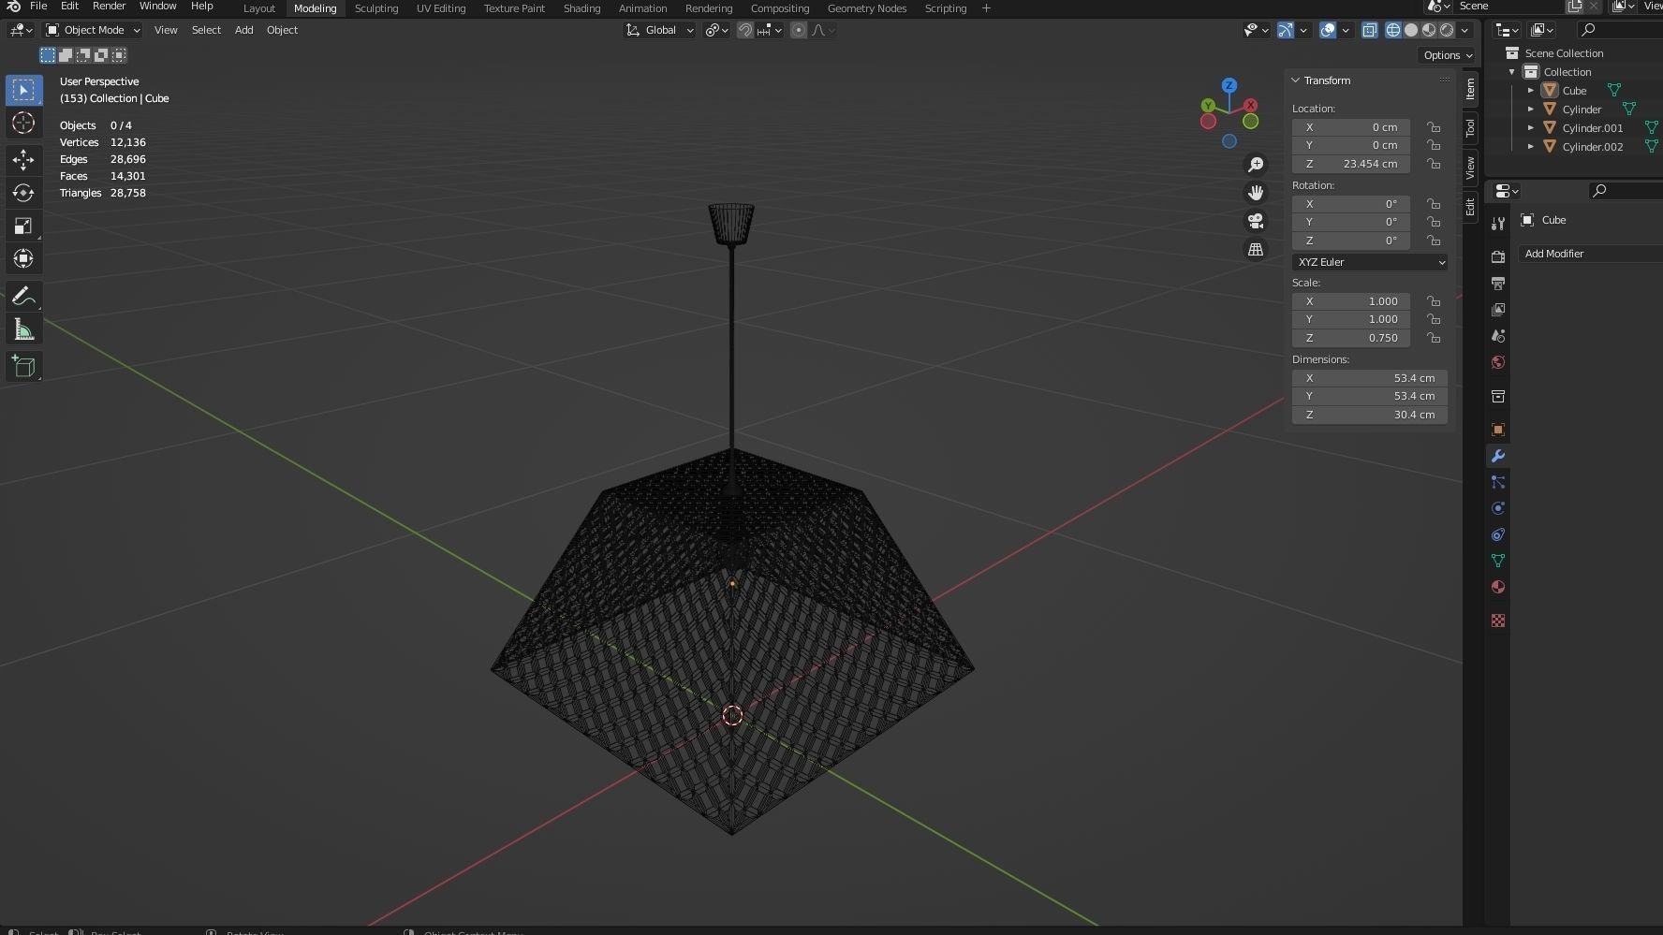Select Cylinder.002 in the outliner
The height and width of the screenshot is (935, 1663).
tap(1592, 147)
